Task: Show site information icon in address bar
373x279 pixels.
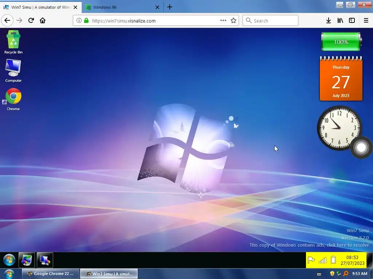Action: coord(79,20)
